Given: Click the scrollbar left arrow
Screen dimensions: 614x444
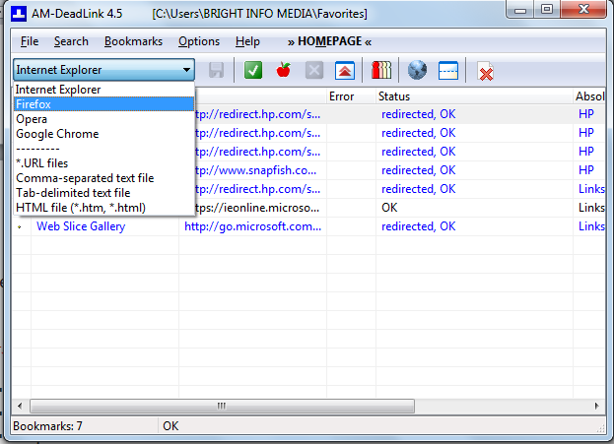Looking at the screenshot, I should click(20, 406).
